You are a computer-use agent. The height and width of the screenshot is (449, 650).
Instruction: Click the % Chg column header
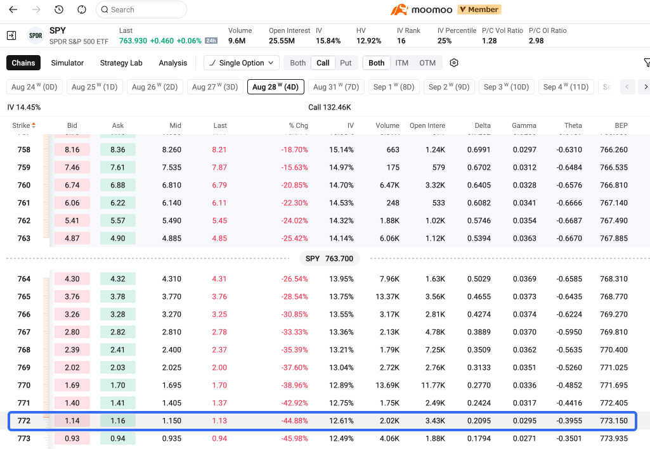299,125
